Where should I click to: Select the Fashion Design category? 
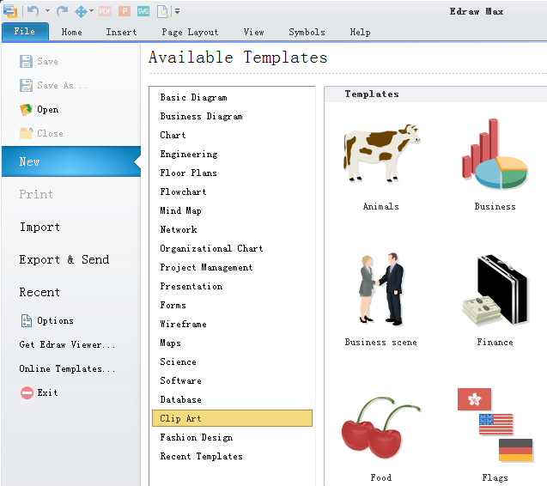[x=197, y=438]
